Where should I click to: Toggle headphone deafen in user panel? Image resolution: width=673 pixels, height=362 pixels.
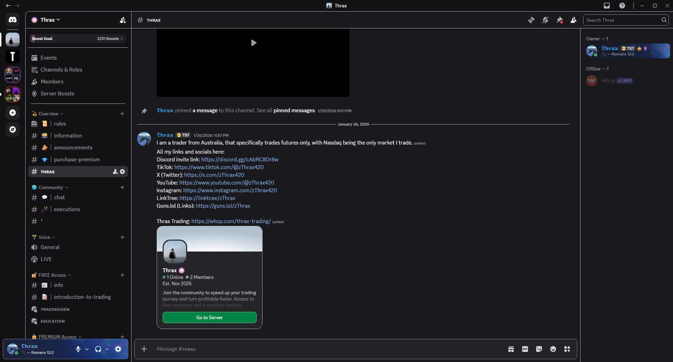pyautogui.click(x=98, y=349)
